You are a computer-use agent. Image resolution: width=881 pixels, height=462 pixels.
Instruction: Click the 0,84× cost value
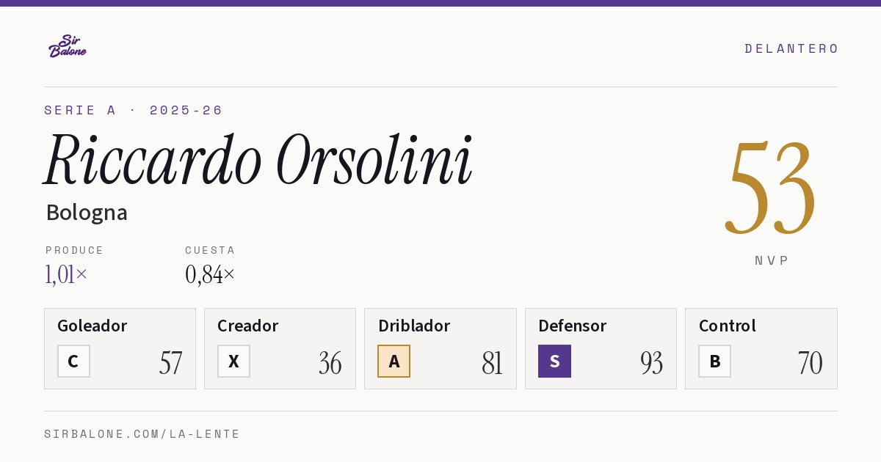click(210, 274)
